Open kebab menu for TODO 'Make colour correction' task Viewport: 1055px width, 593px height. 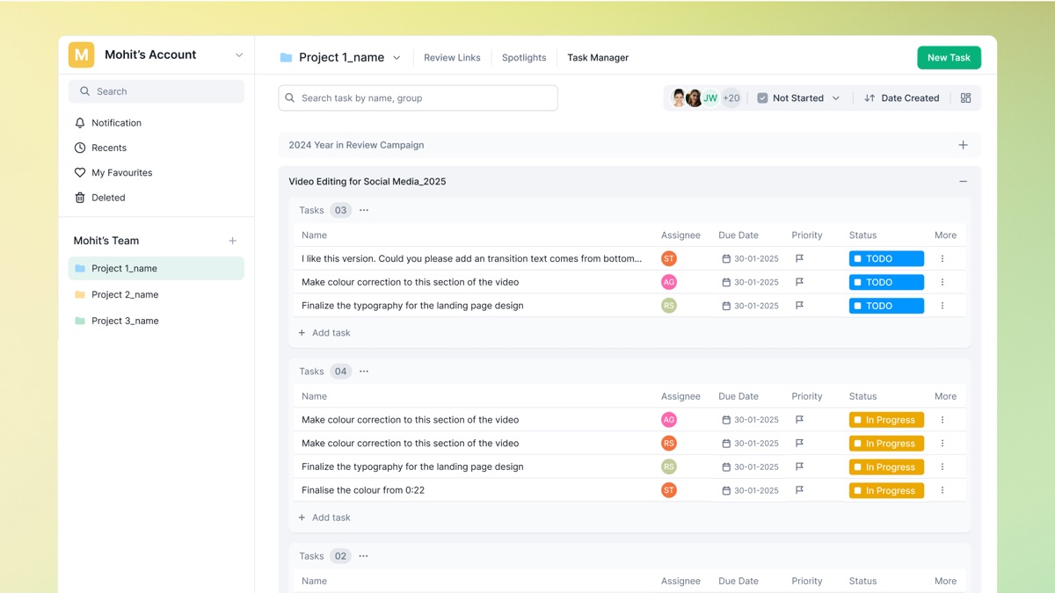click(942, 282)
